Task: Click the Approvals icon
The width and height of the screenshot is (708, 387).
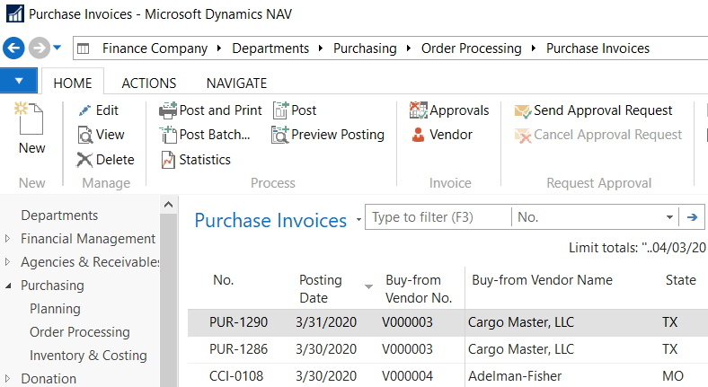Action: coord(418,110)
